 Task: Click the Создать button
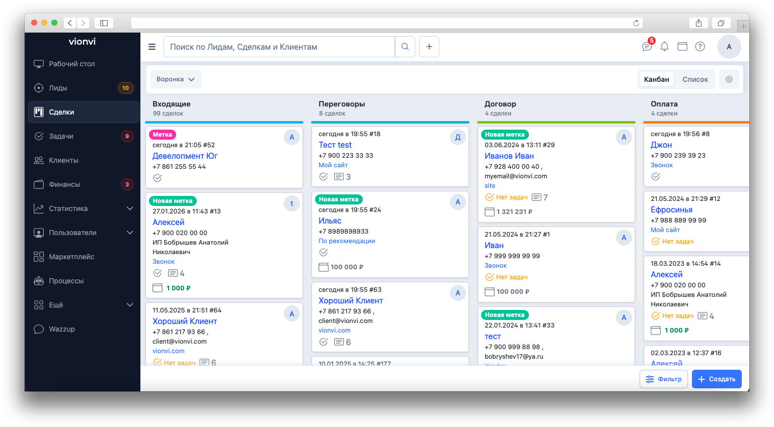point(717,379)
